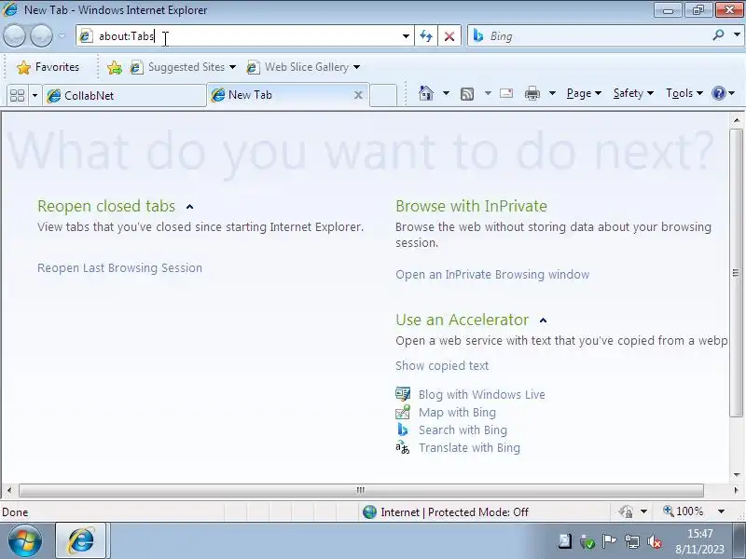
Task: Open the zoom level dropdown arrow
Action: point(721,511)
